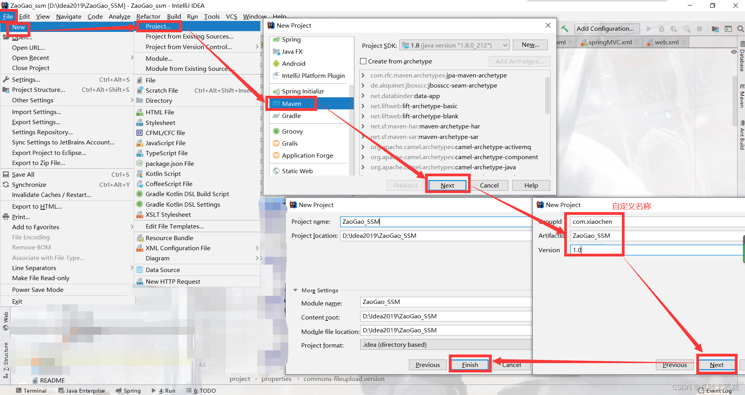Choose Invalidate Caches / Restart...
This screenshot has height=395, width=745.
(68, 195)
